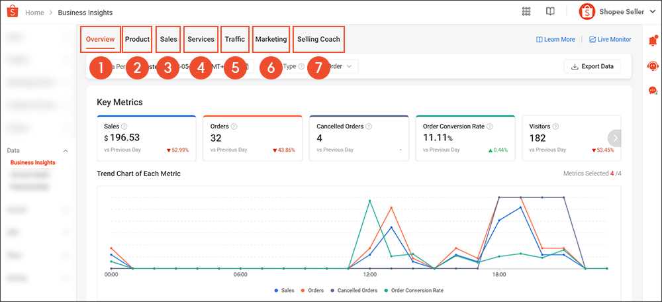This screenshot has width=662, height=302.
Task: Switch to the Product tab
Action: tap(137, 39)
